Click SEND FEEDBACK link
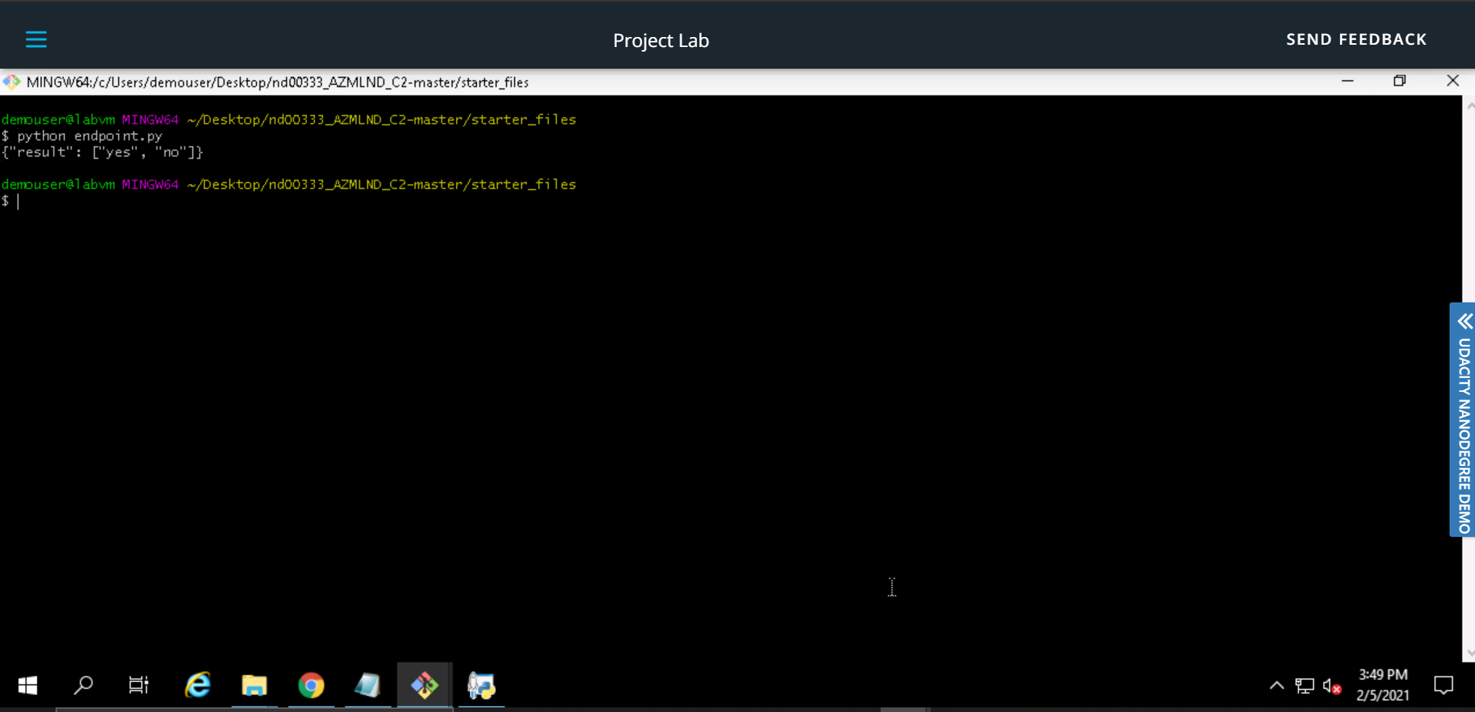Screen dimensions: 1475x712 (1356, 39)
